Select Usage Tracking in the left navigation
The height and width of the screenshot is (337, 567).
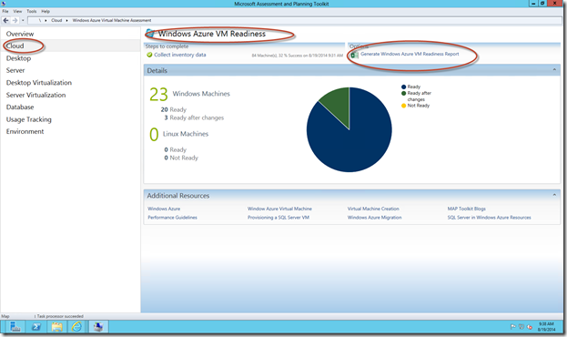[x=28, y=119]
